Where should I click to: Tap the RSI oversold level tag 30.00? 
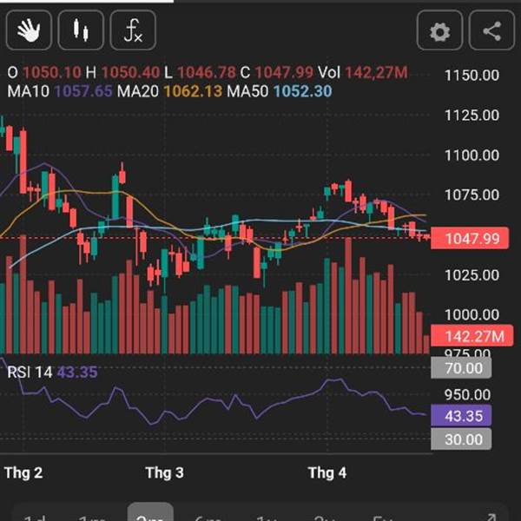pyautogui.click(x=461, y=439)
